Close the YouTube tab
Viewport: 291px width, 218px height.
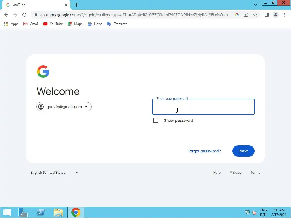[66, 5]
